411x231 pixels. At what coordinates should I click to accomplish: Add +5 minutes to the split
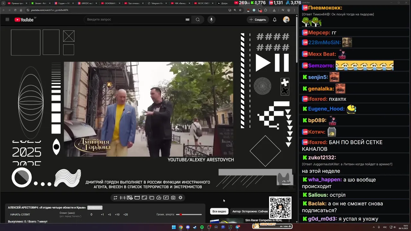click(x=109, y=215)
